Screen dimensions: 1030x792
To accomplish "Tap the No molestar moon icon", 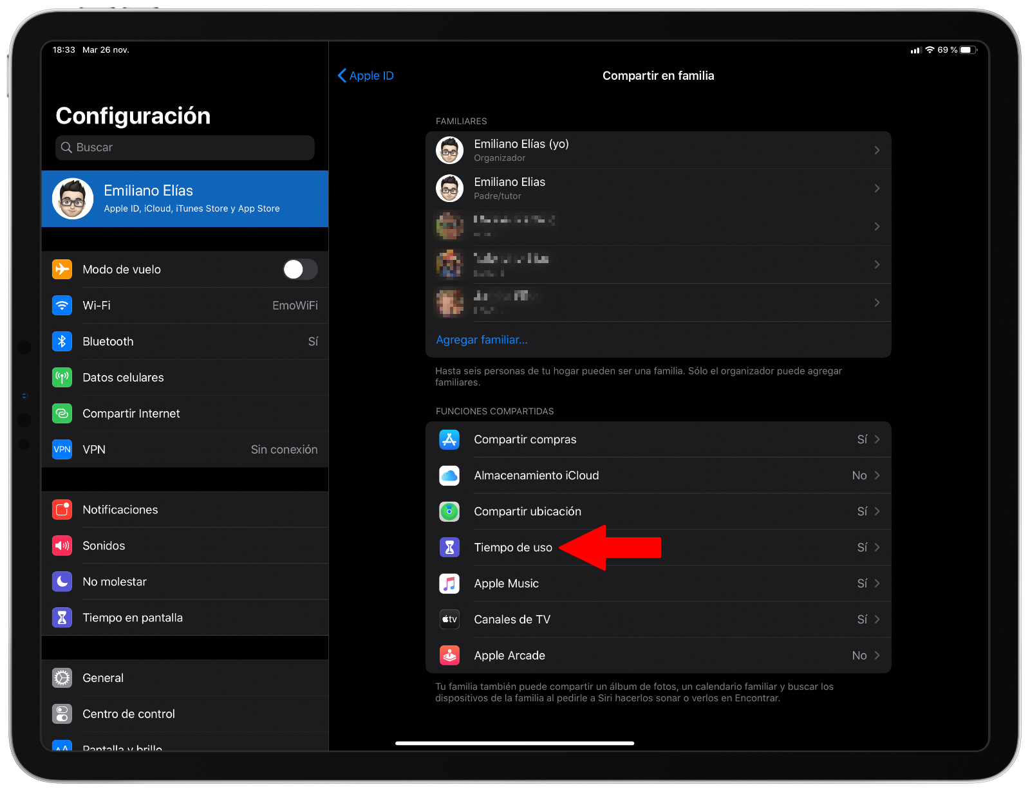I will (62, 582).
